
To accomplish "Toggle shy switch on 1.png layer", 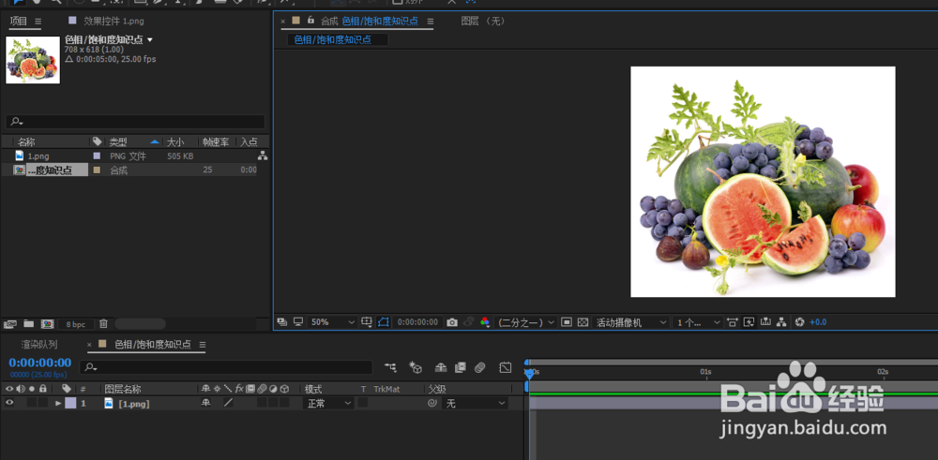I will [205, 403].
